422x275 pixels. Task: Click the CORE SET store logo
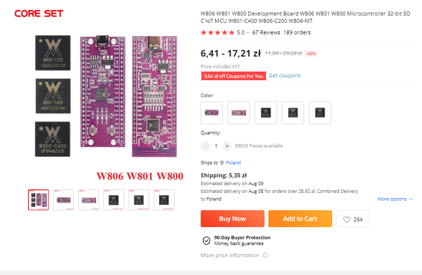(39, 14)
